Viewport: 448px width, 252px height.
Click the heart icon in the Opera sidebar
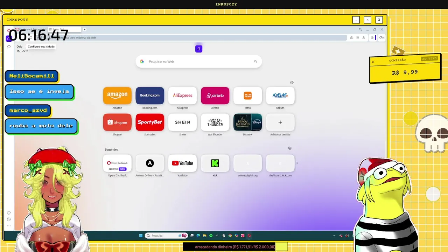tap(9, 213)
